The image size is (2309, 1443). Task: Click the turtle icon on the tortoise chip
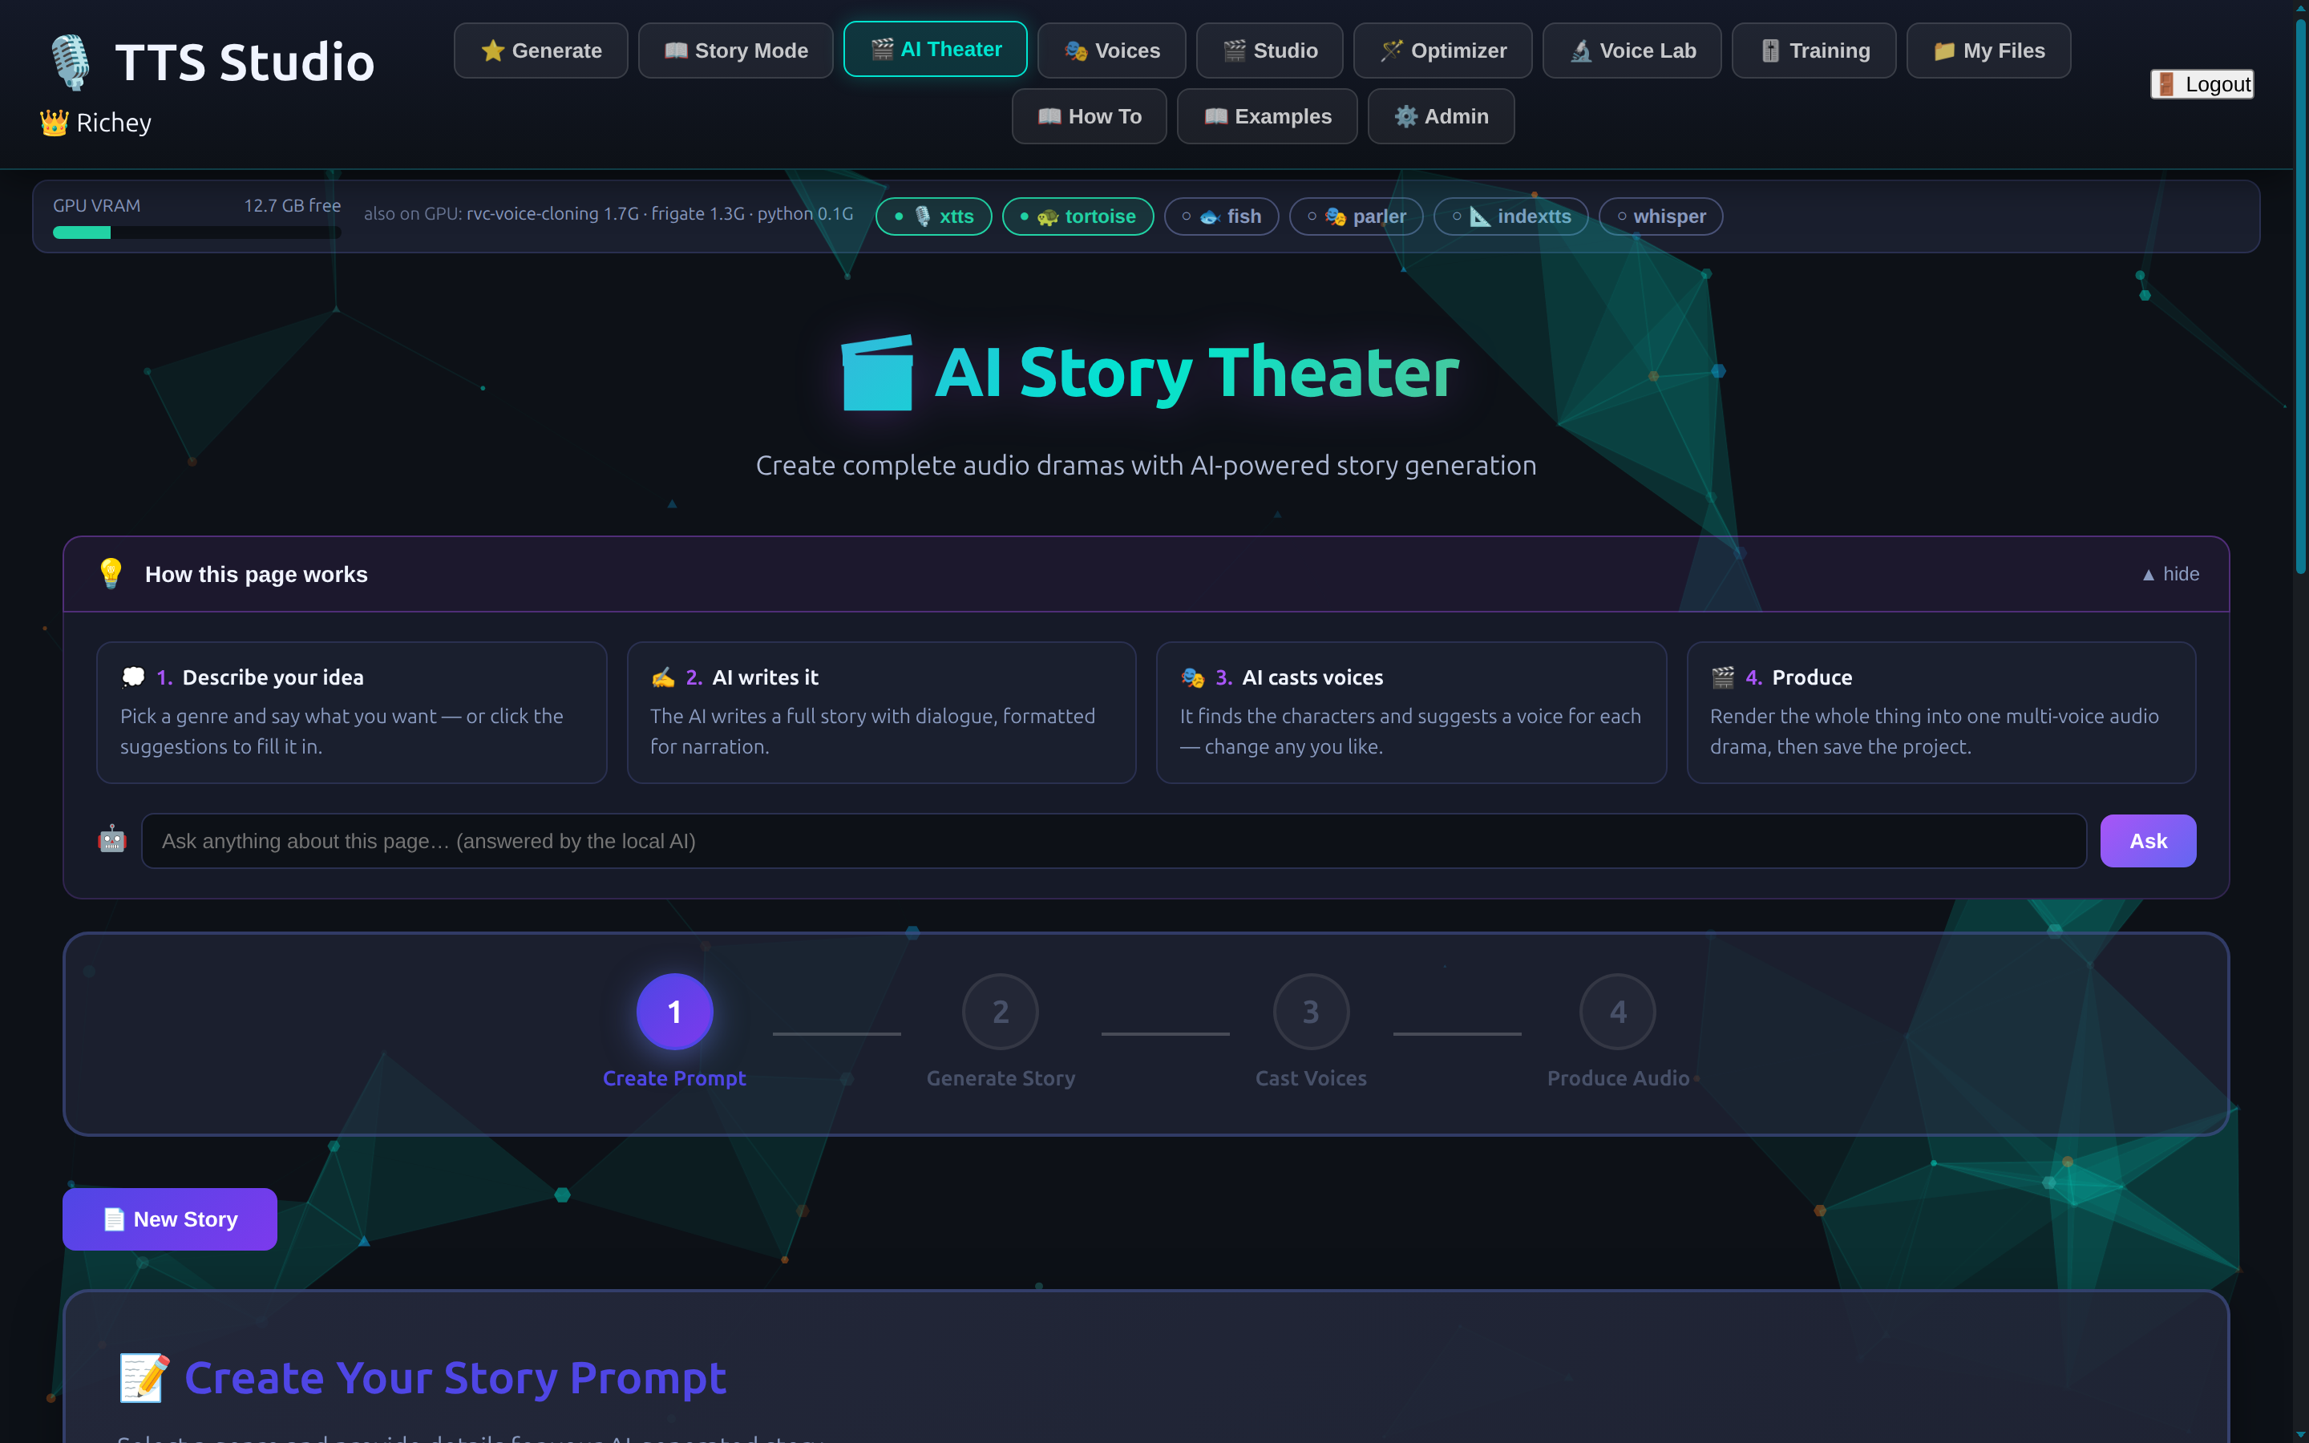[x=1048, y=216]
